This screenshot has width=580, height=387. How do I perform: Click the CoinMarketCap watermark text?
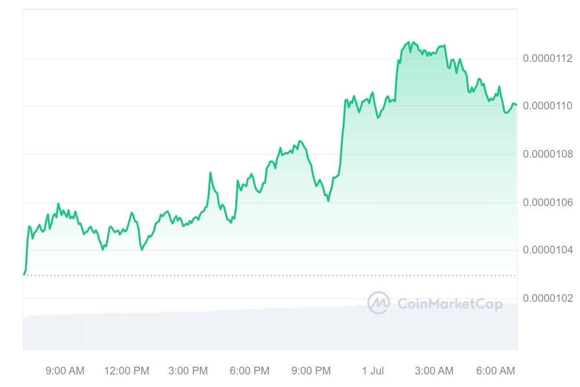tap(449, 304)
